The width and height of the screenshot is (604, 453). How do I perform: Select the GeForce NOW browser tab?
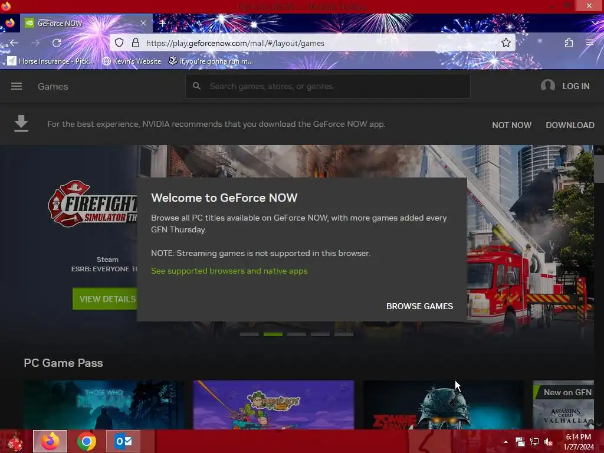(86, 23)
